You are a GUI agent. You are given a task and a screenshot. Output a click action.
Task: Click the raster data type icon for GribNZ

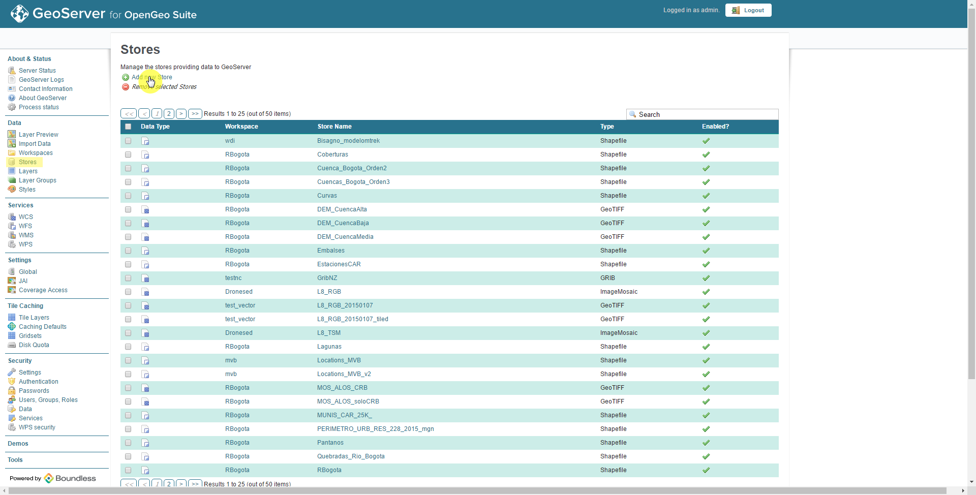pos(145,279)
